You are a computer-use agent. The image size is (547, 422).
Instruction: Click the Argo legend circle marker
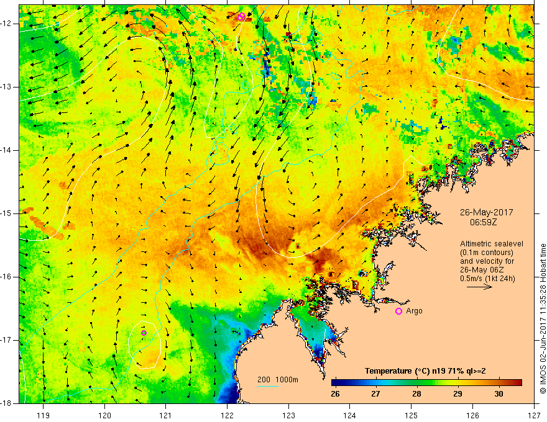(x=398, y=312)
